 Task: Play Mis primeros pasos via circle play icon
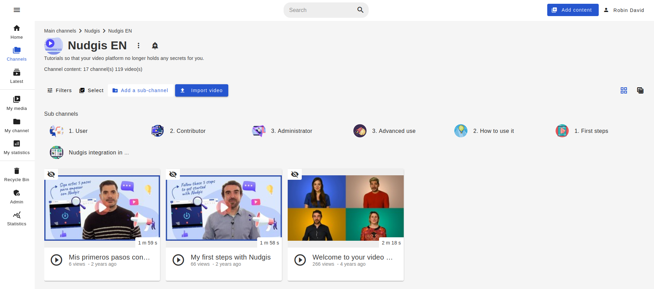click(x=57, y=260)
